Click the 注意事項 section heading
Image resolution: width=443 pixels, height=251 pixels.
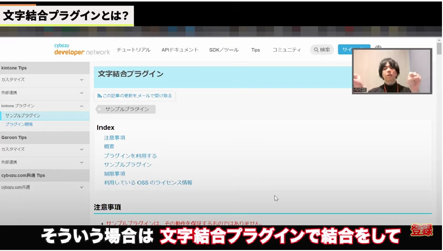pyautogui.click(x=107, y=207)
